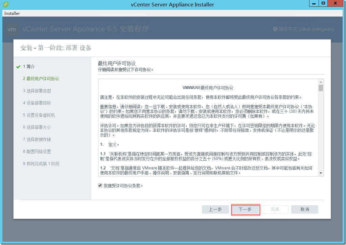346x245 pixels.
Task: Select step 5 设置设备虚拟机
Action: (x=39, y=115)
